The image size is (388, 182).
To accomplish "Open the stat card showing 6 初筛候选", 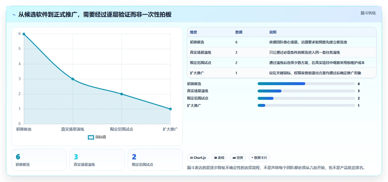I will 39,160.
